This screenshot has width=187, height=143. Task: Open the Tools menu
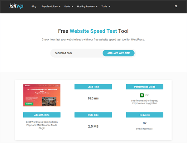[x=106, y=7]
